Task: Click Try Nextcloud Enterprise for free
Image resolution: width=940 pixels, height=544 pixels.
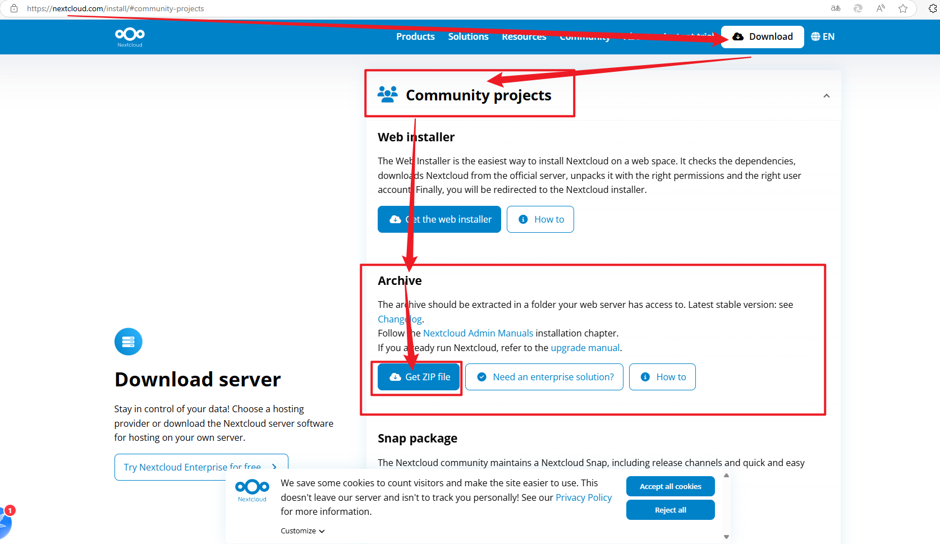Action: tap(201, 467)
